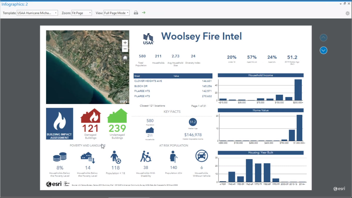Zoom out on the map with the minus icon
352x198 pixels.
(x=125, y=49)
